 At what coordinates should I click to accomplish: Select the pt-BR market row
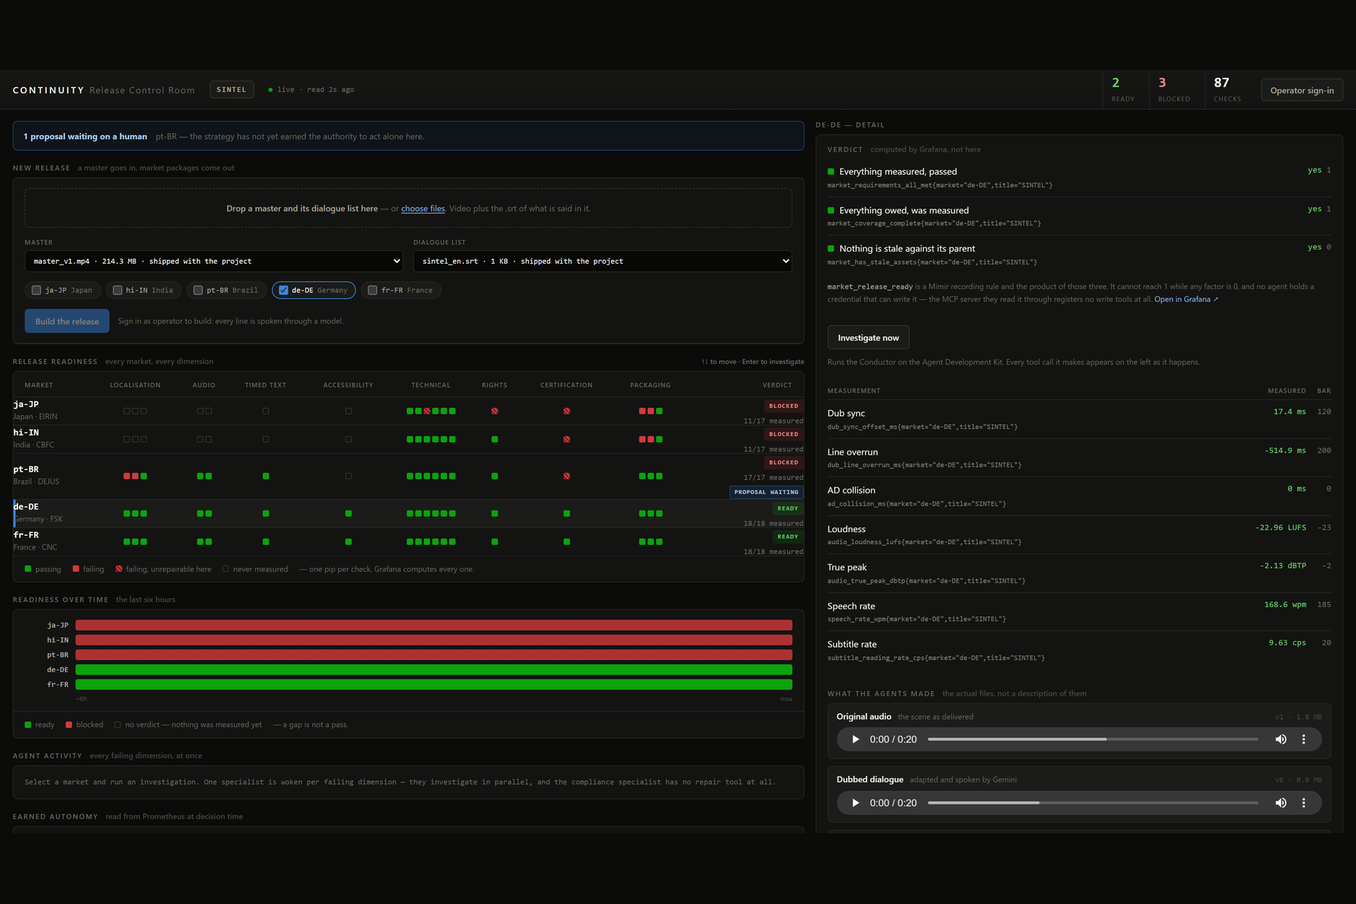[x=408, y=476]
